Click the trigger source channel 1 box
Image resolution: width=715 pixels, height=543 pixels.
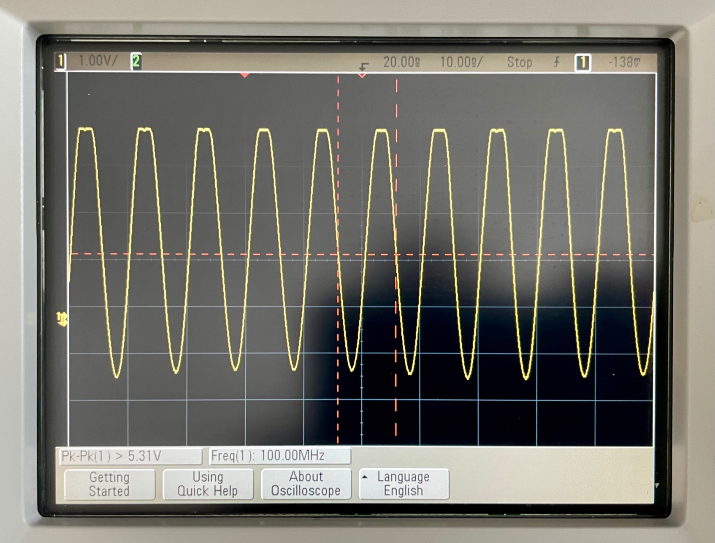point(583,63)
